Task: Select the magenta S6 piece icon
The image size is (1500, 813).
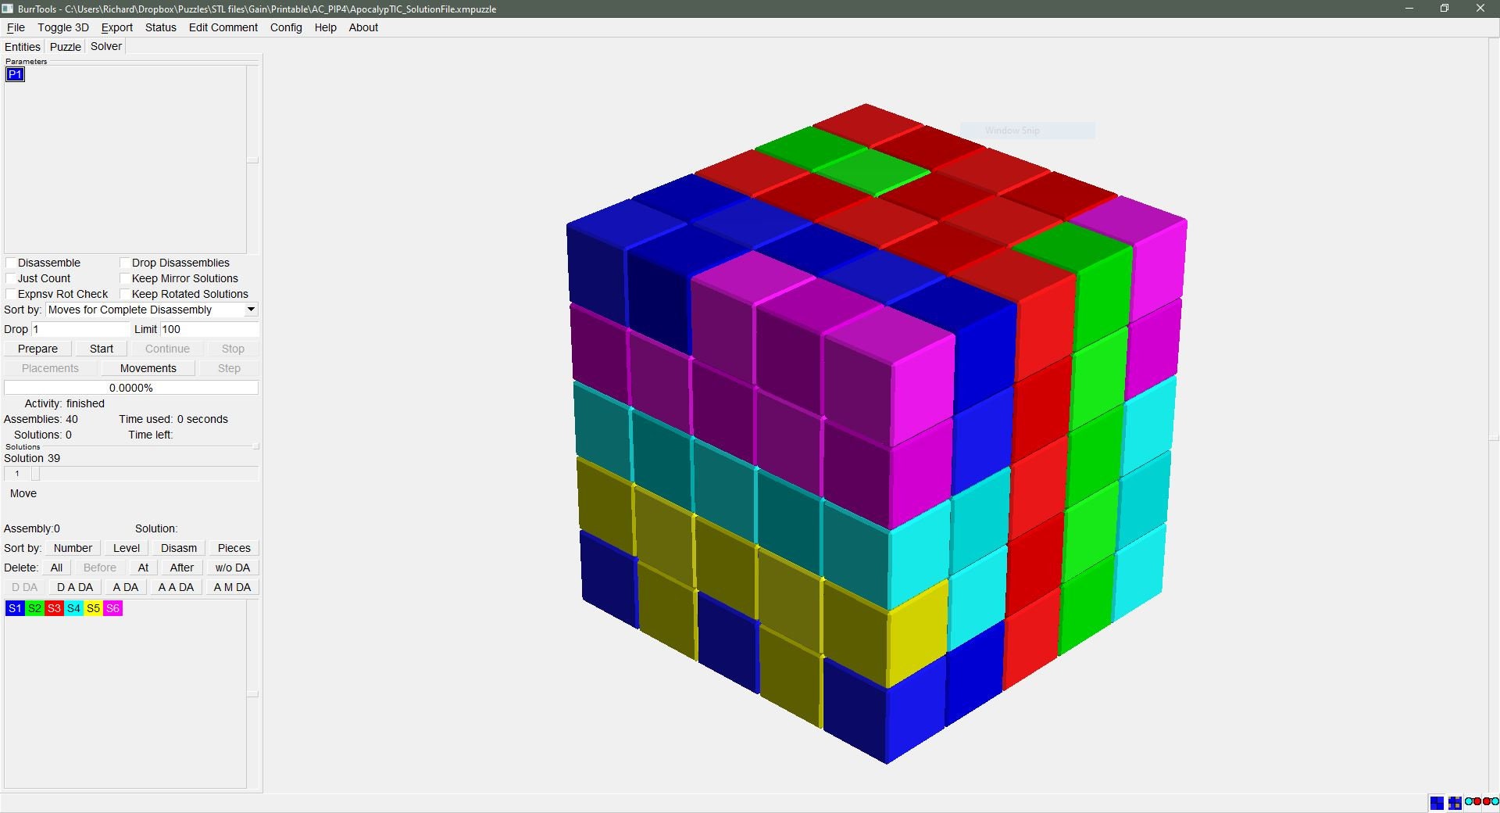Action: point(112,608)
